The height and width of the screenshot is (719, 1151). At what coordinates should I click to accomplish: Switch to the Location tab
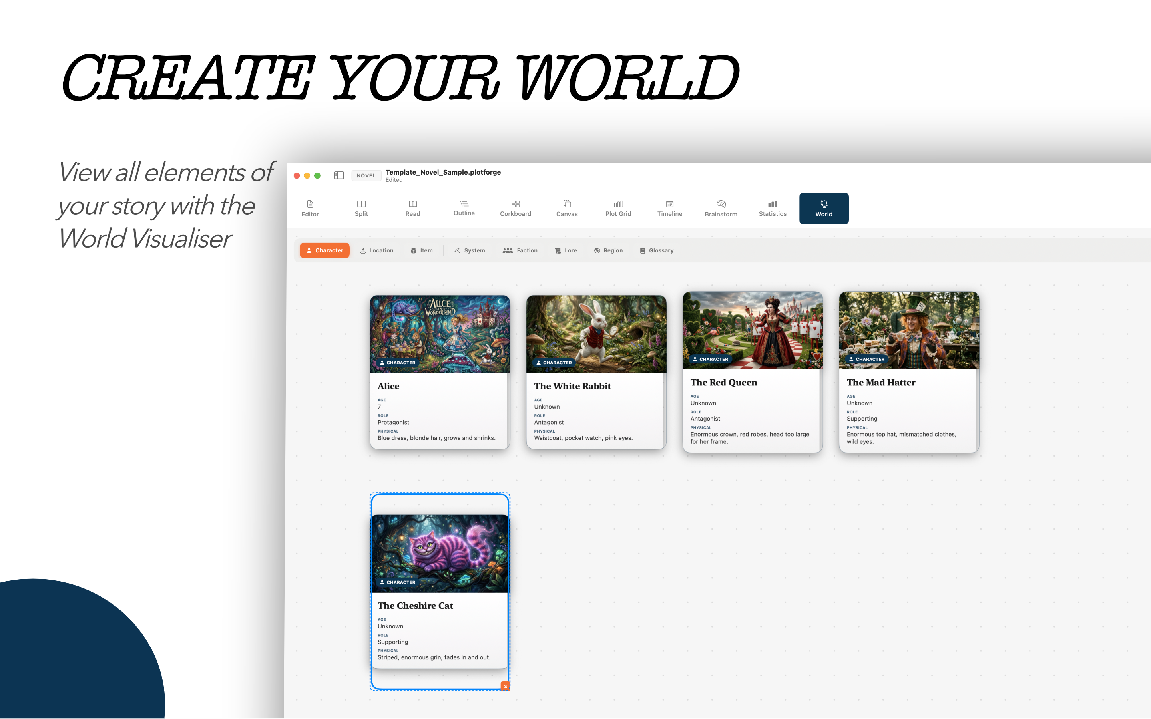click(377, 250)
